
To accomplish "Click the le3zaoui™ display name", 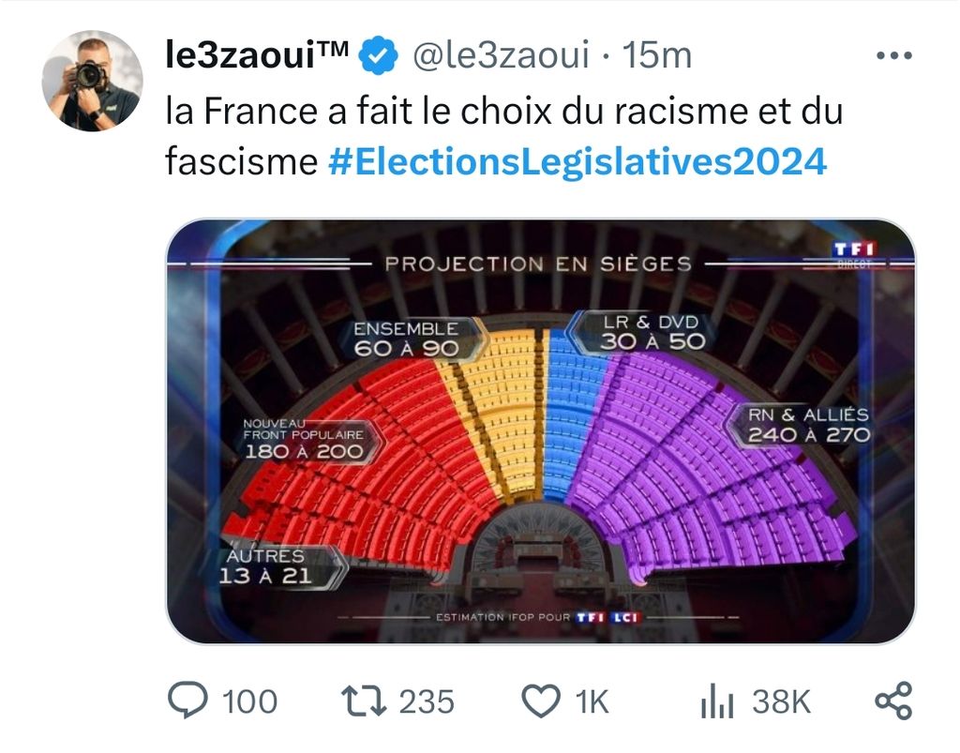I will click(258, 57).
